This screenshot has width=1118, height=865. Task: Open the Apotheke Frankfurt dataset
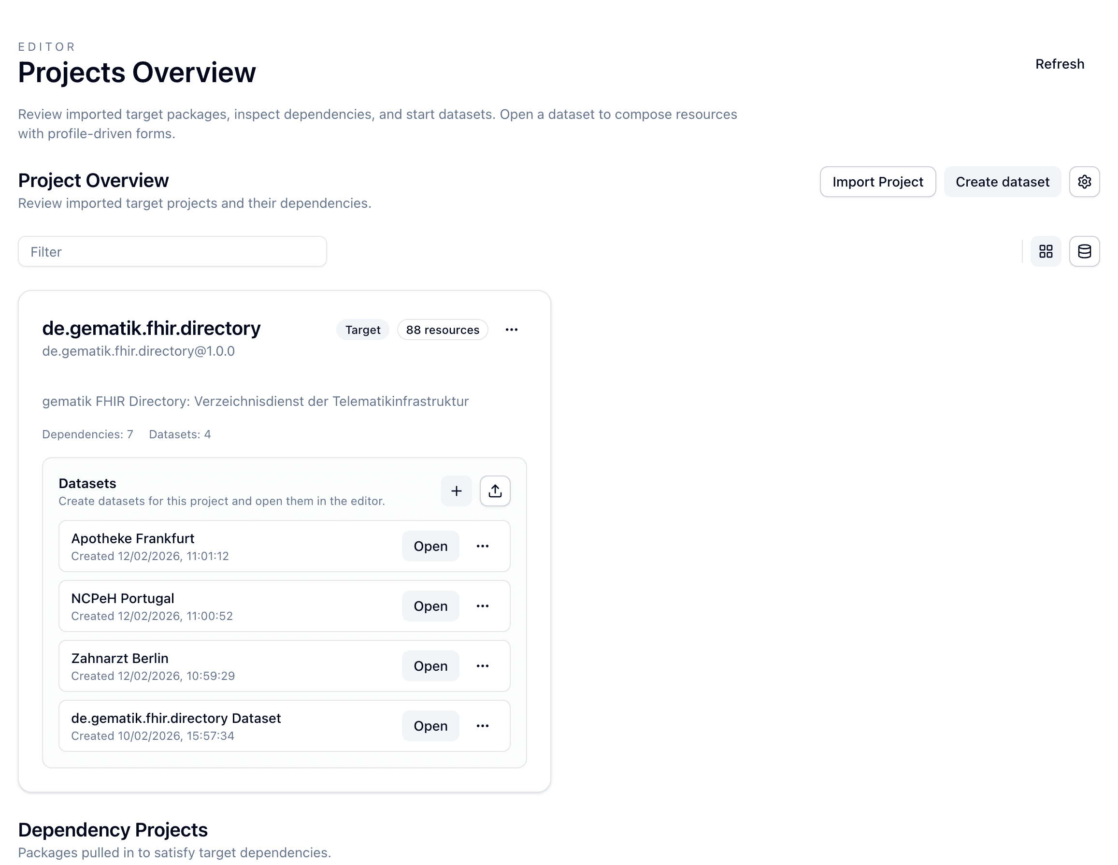430,546
